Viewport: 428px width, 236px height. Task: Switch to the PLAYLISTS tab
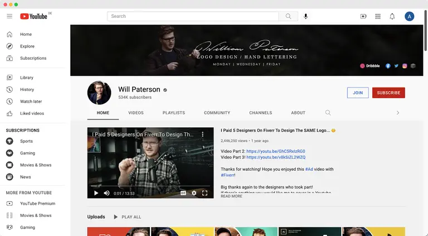(x=174, y=113)
